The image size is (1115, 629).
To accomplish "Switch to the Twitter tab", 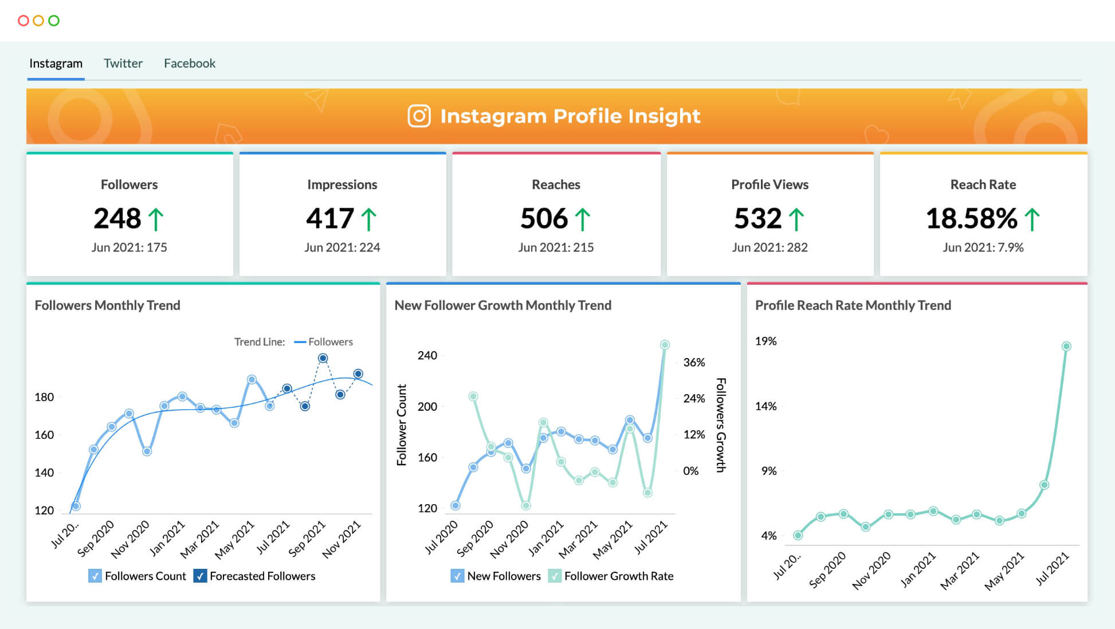I will click(123, 64).
